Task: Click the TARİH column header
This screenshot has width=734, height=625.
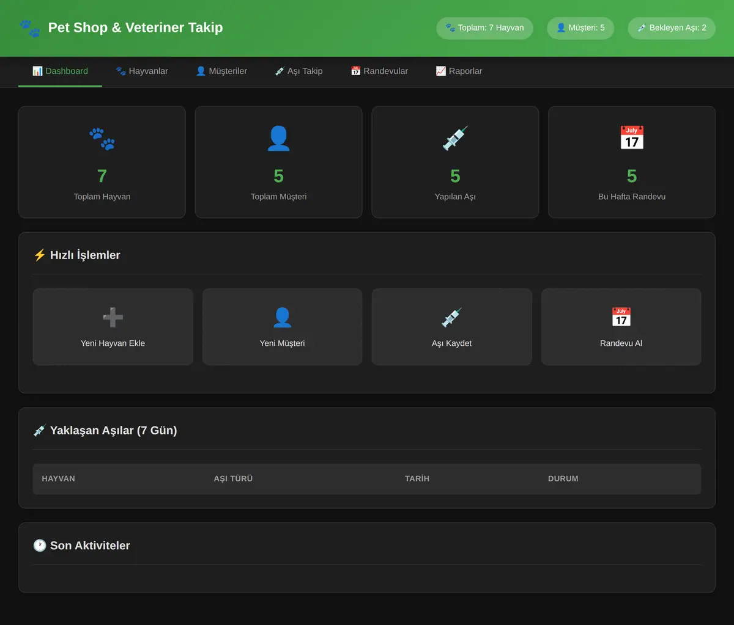Action: (417, 479)
